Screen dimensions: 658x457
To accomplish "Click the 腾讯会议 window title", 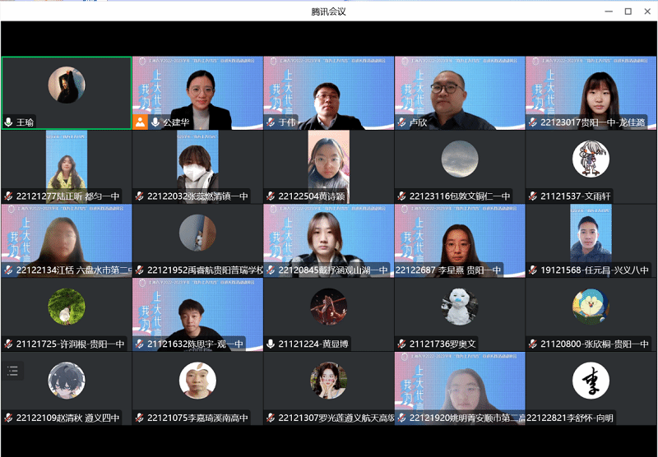I will point(328,12).
